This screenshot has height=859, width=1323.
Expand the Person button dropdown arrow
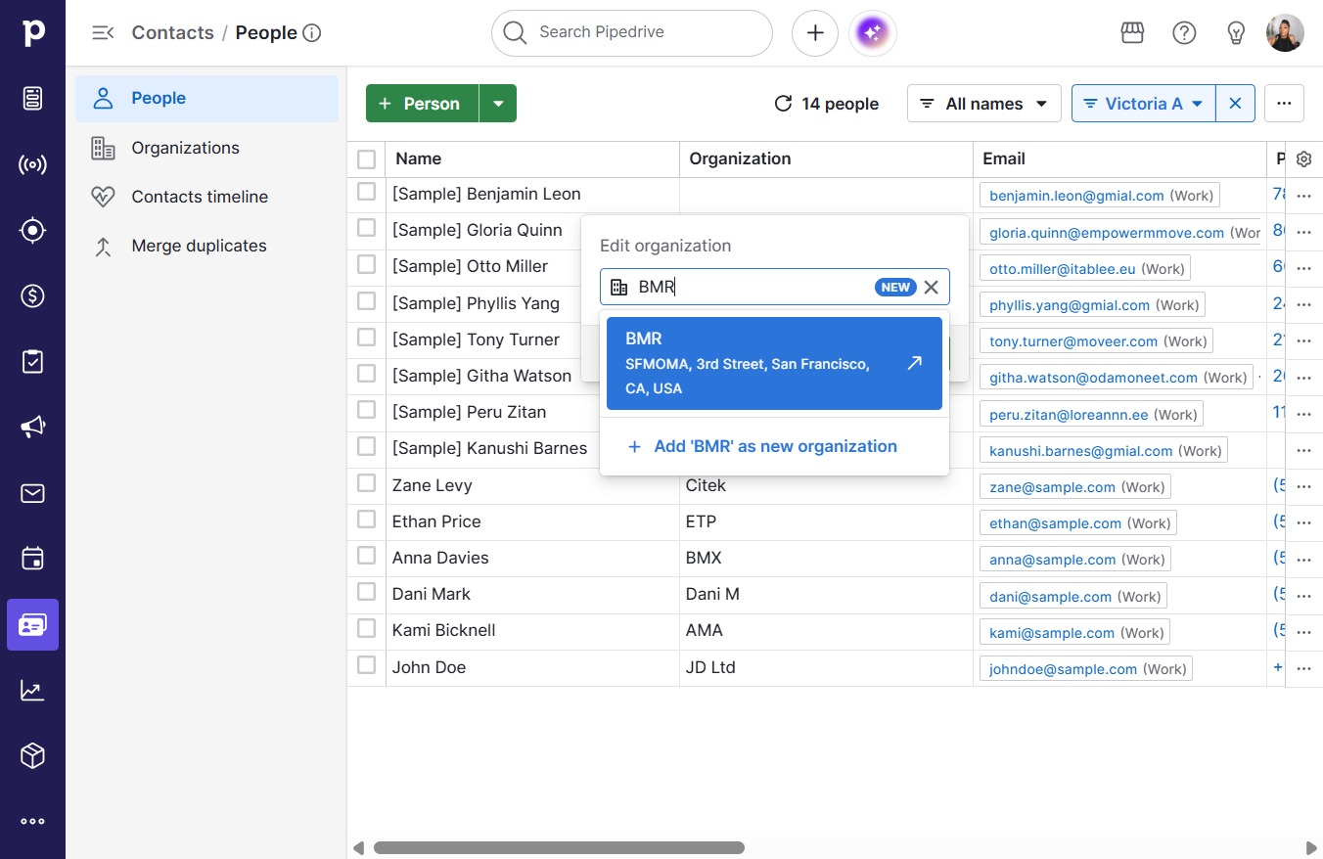click(x=498, y=104)
